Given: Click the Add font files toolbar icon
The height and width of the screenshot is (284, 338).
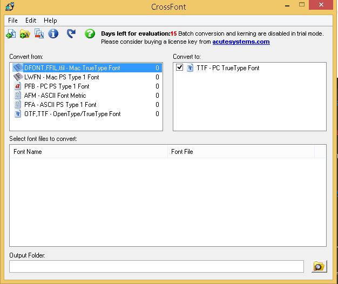Looking at the screenshot, I should (x=11, y=33).
